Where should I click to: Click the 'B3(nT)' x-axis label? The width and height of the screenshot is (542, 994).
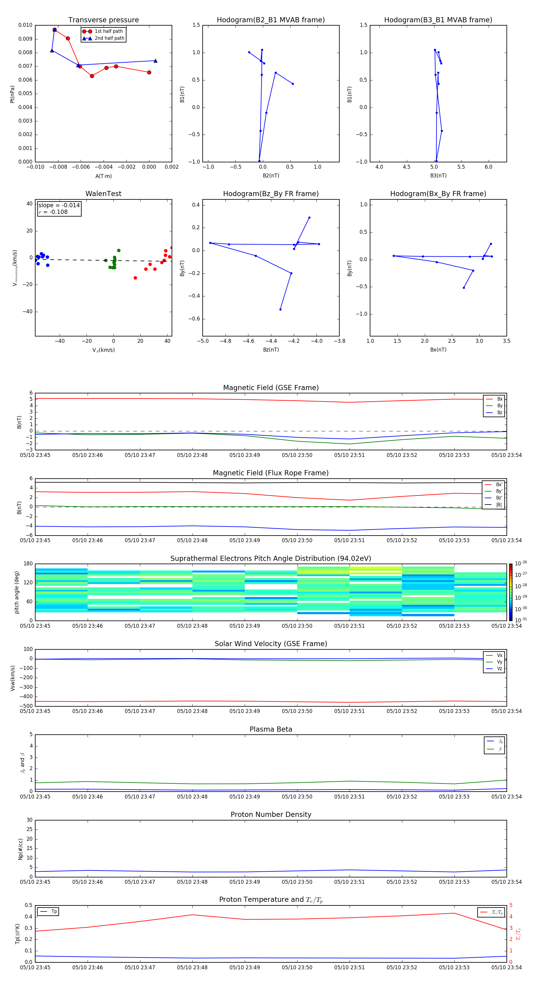438,176
